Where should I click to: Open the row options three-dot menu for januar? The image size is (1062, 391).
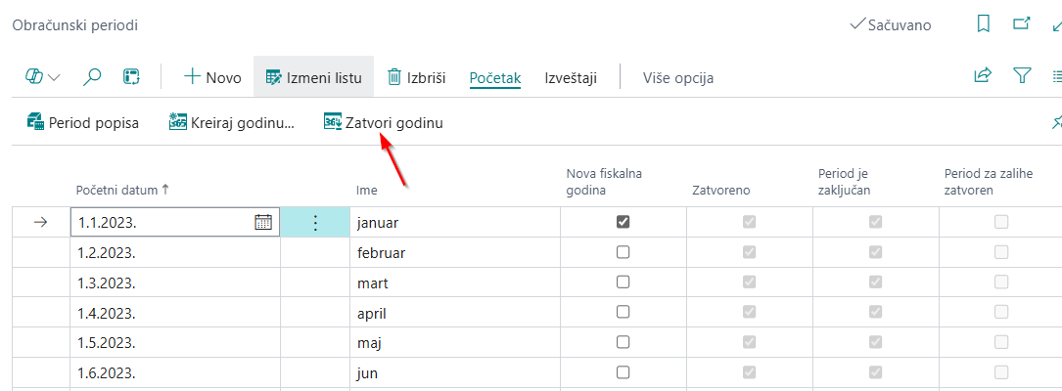coord(314,223)
